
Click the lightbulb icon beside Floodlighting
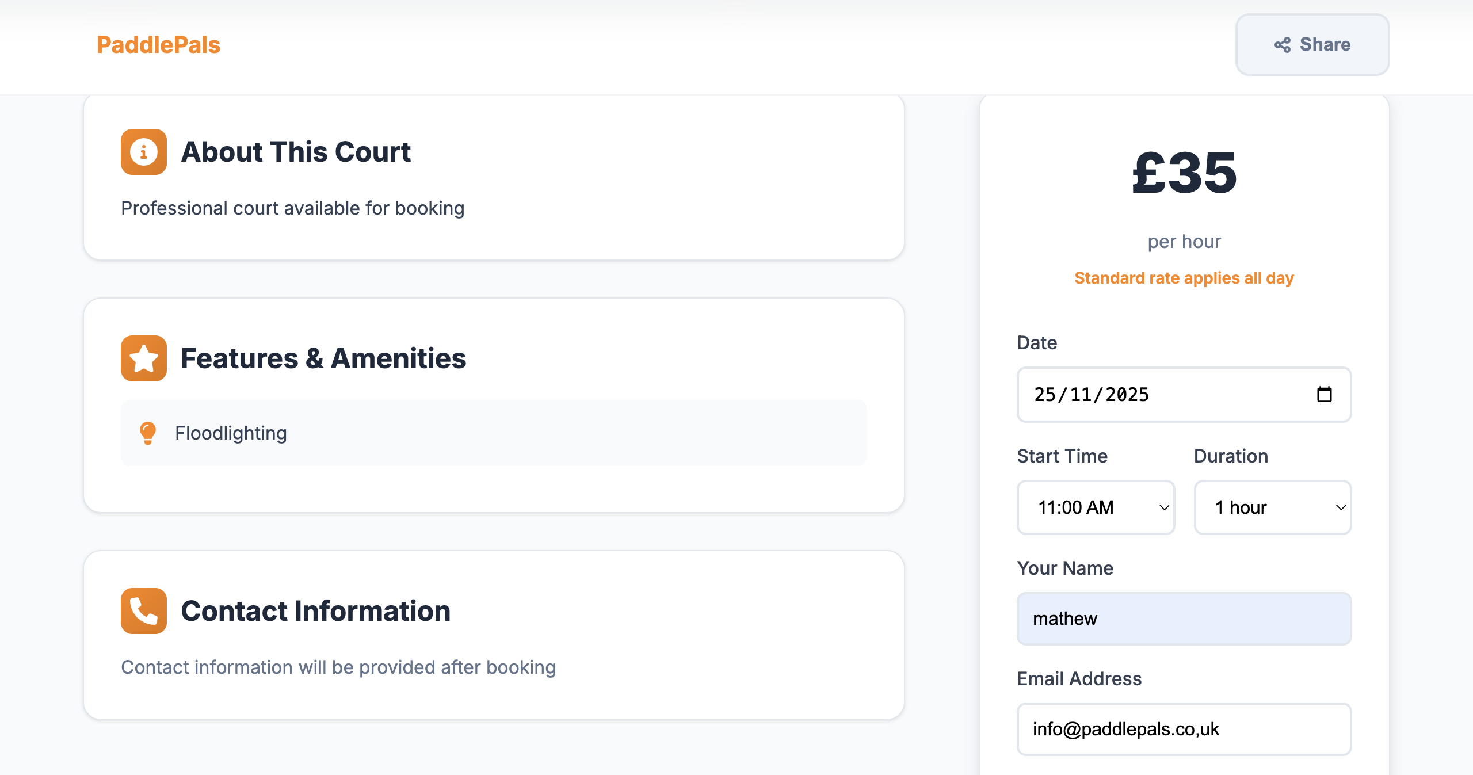coord(148,433)
